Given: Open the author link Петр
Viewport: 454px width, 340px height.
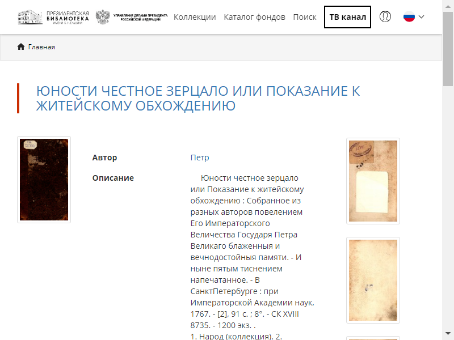Looking at the screenshot, I should click(x=200, y=158).
